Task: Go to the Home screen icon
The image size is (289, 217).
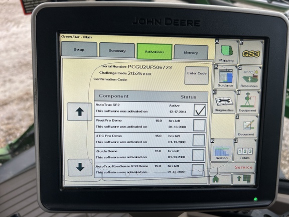Action: pyautogui.click(x=220, y=179)
